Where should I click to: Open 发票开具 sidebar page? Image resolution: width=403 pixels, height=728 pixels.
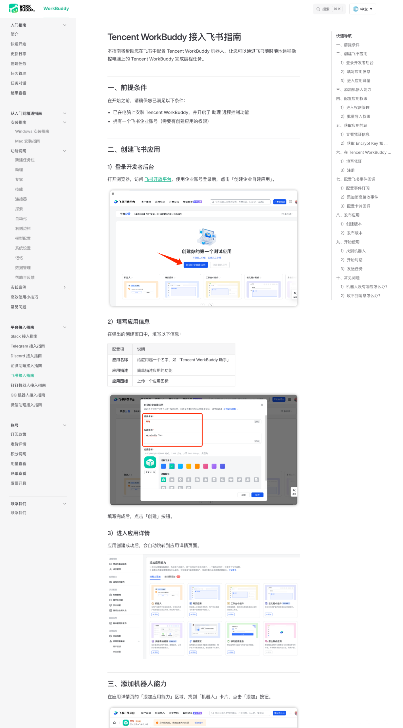(x=18, y=483)
